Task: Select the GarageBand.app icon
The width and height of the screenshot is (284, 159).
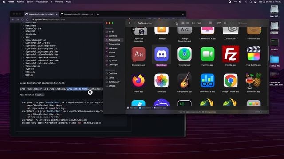Action: [185, 80]
